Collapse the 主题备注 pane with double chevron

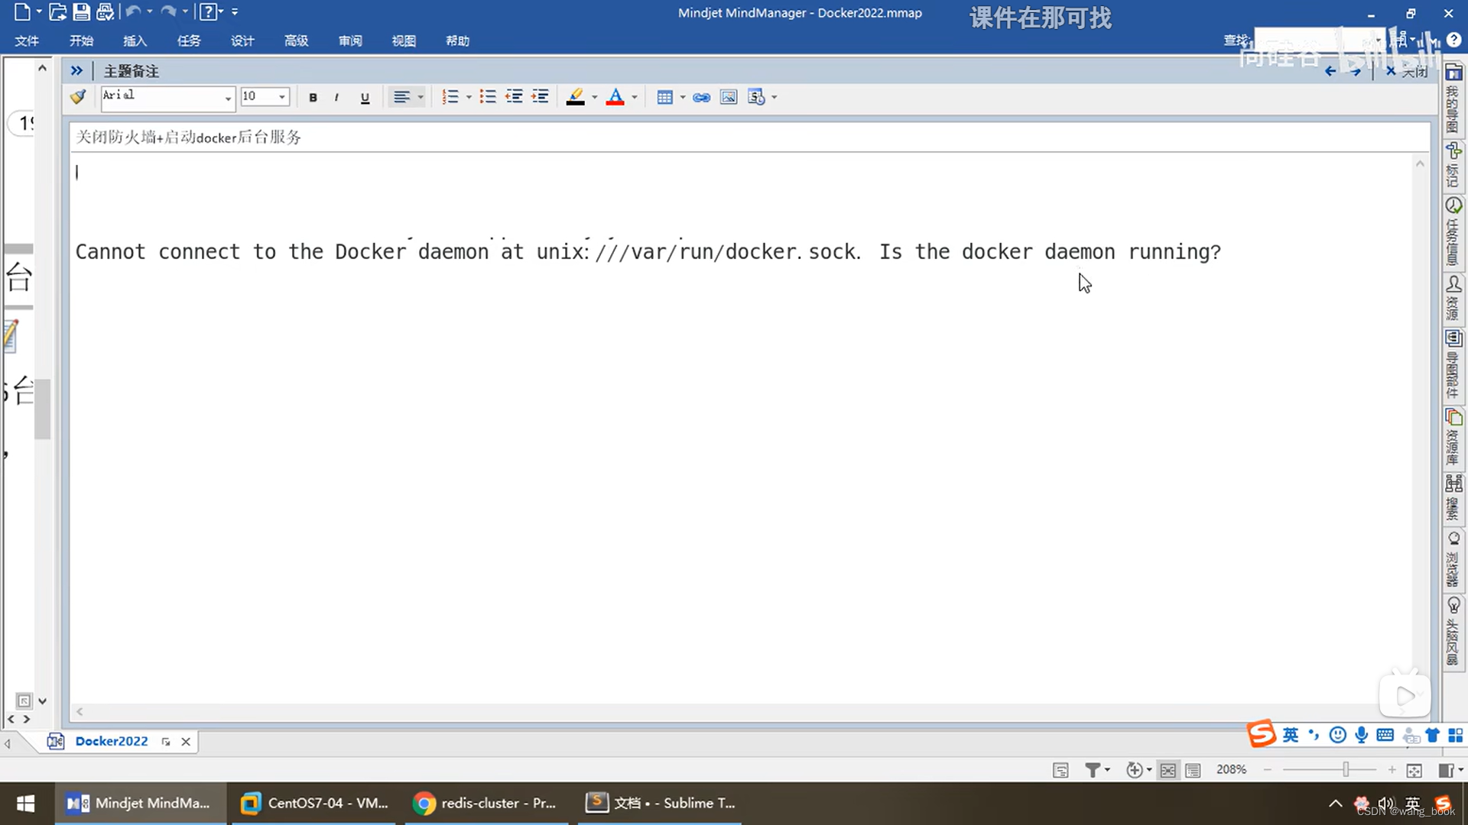pyautogui.click(x=76, y=71)
